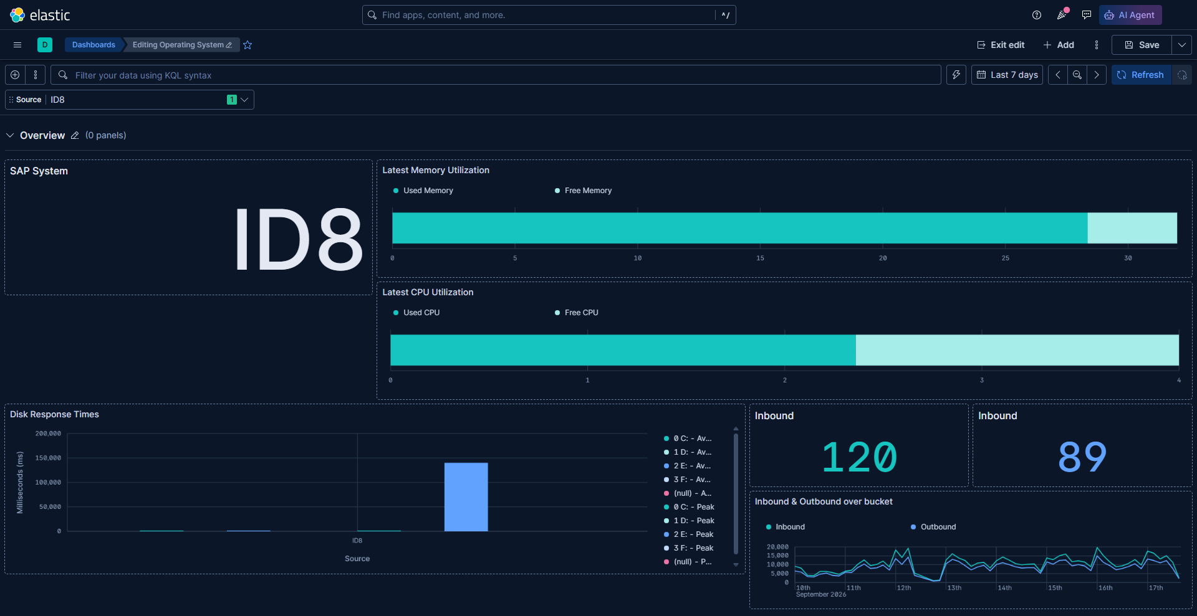Image resolution: width=1197 pixels, height=616 pixels.
Task: Open the lightning bolt quick menu
Action: click(x=956, y=75)
